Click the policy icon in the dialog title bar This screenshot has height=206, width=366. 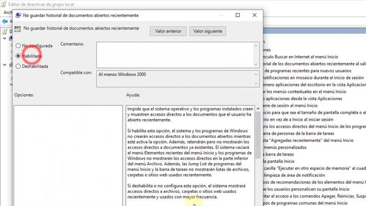coord(18,15)
